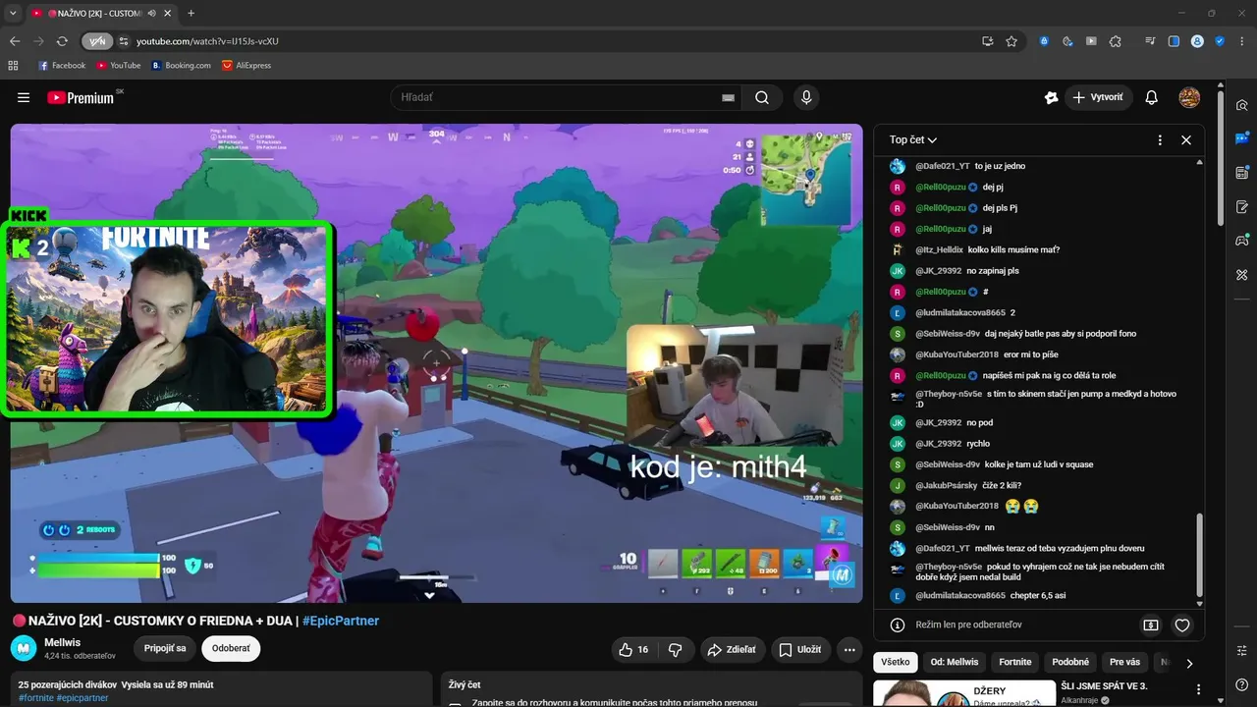This screenshot has height=707, width=1257.
Task: Select the Pre vás filter chip
Action: 1125,662
